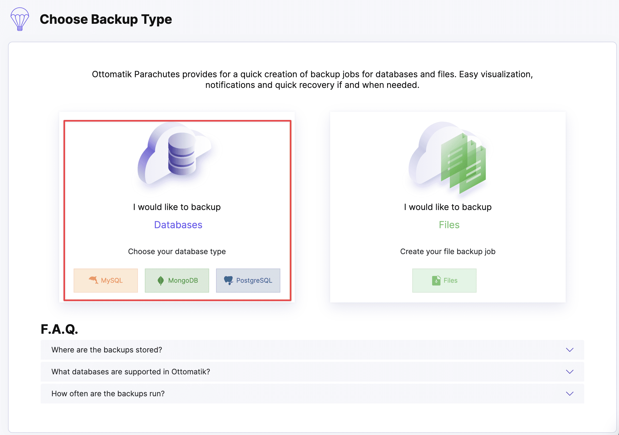Click the Choose Backup Type title
This screenshot has width=619, height=435.
pyautogui.click(x=106, y=19)
